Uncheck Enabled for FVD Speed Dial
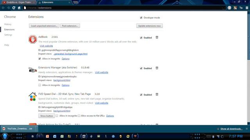This screenshot has width=250, height=140. coord(141,94)
